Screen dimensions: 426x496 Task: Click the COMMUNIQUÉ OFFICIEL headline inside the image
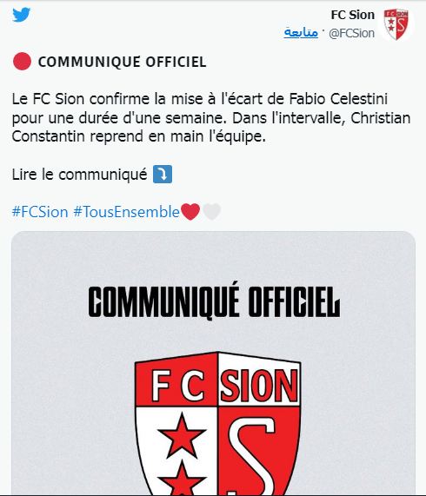[214, 301]
